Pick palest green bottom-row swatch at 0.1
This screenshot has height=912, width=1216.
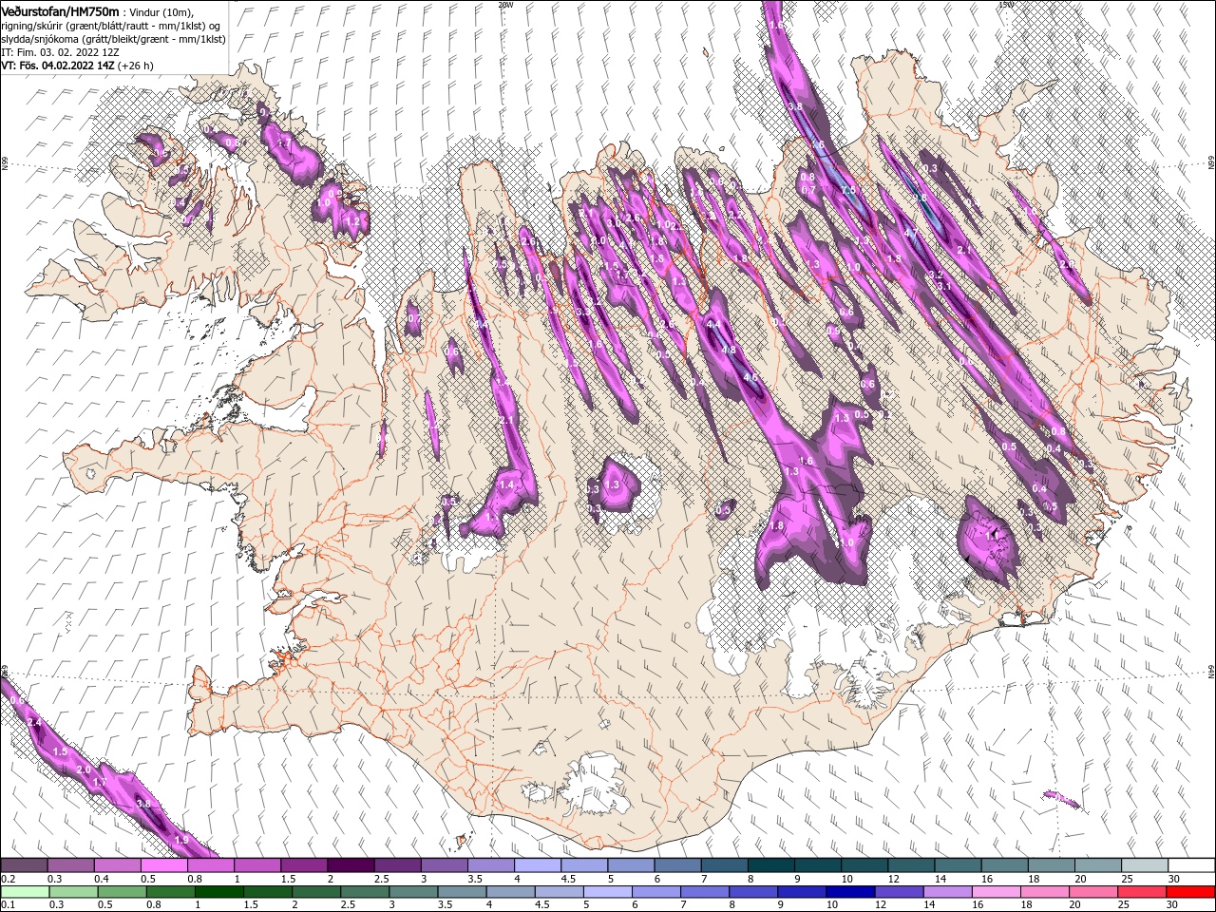click(25, 892)
